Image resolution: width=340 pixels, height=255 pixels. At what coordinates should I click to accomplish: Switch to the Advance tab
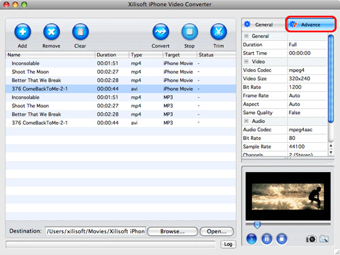310,24
